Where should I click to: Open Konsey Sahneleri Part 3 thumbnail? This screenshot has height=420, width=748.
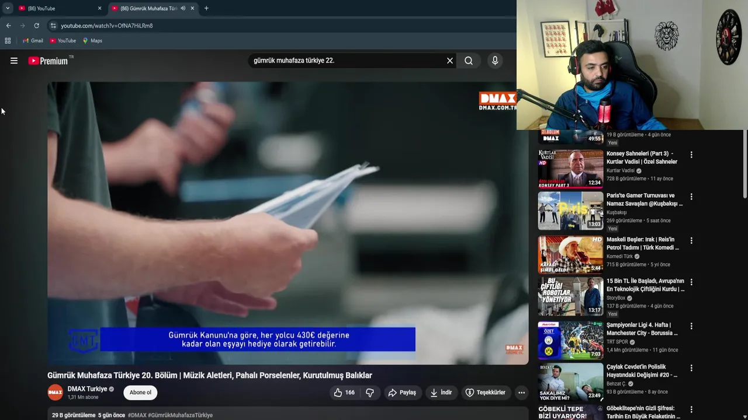click(570, 169)
